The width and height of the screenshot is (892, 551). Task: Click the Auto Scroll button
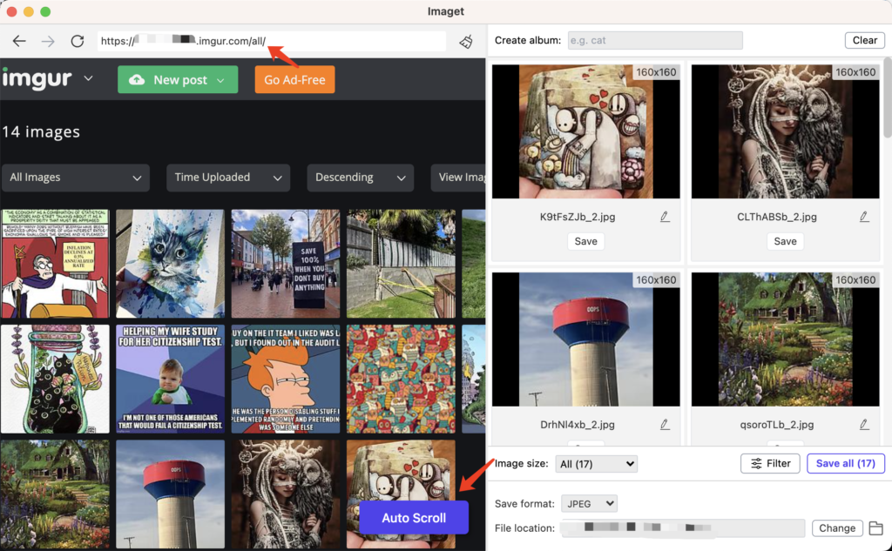tap(413, 518)
